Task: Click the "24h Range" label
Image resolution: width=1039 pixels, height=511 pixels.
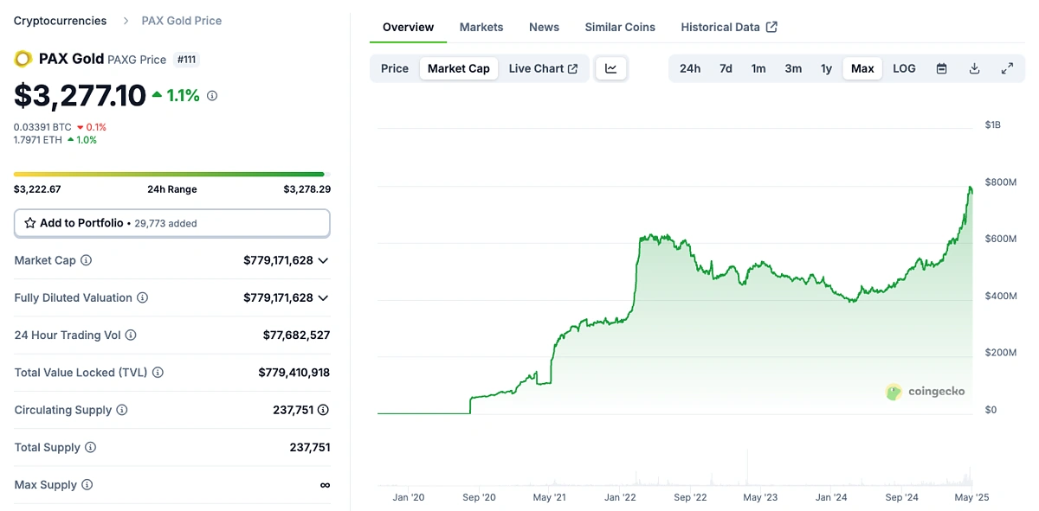Action: click(172, 189)
